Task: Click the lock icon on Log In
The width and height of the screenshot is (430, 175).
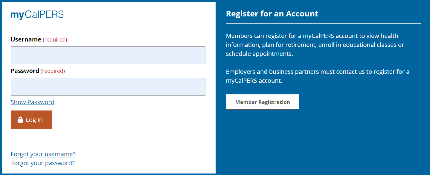Action: (20, 120)
